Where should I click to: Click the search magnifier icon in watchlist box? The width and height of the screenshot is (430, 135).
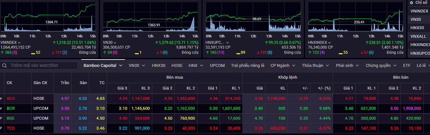click(x=4, y=65)
